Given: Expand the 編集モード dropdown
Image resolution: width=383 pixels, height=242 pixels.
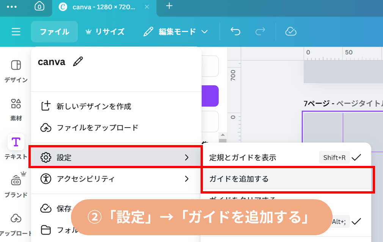Looking at the screenshot, I should click(176, 32).
